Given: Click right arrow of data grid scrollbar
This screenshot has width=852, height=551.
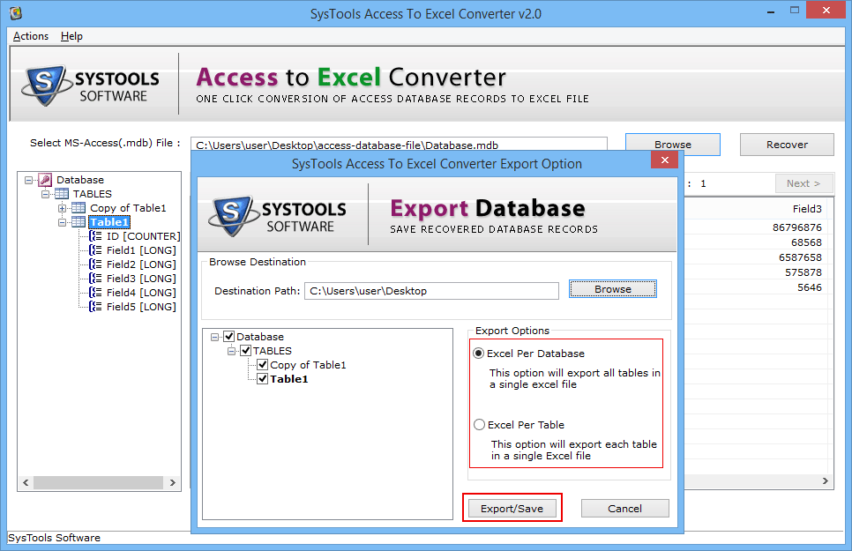Looking at the screenshot, I should tap(825, 480).
